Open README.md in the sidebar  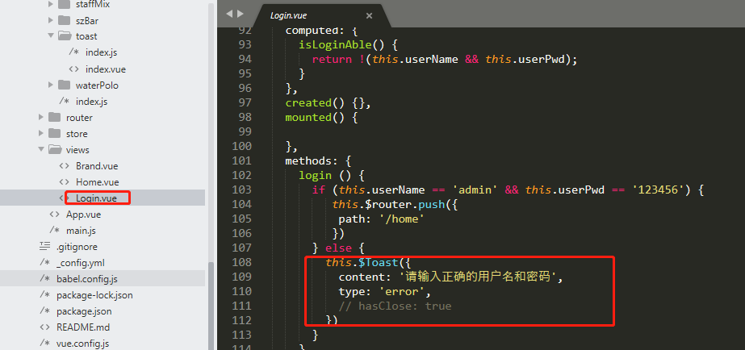(x=83, y=327)
